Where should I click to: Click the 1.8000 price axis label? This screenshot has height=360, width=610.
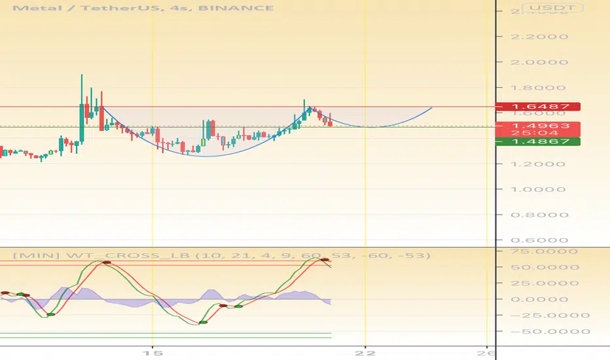tap(538, 88)
